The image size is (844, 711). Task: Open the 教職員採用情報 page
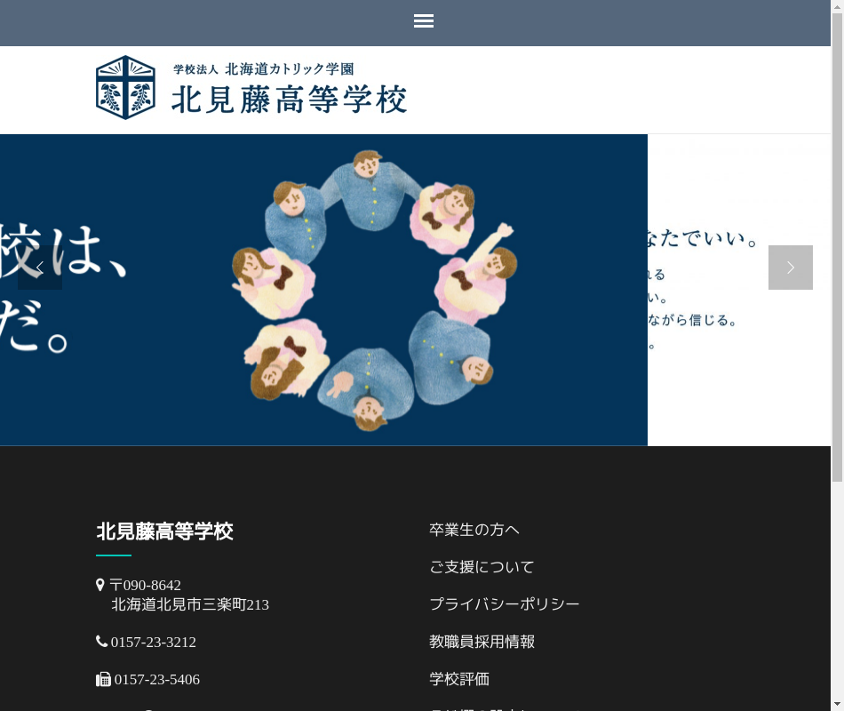[482, 642]
